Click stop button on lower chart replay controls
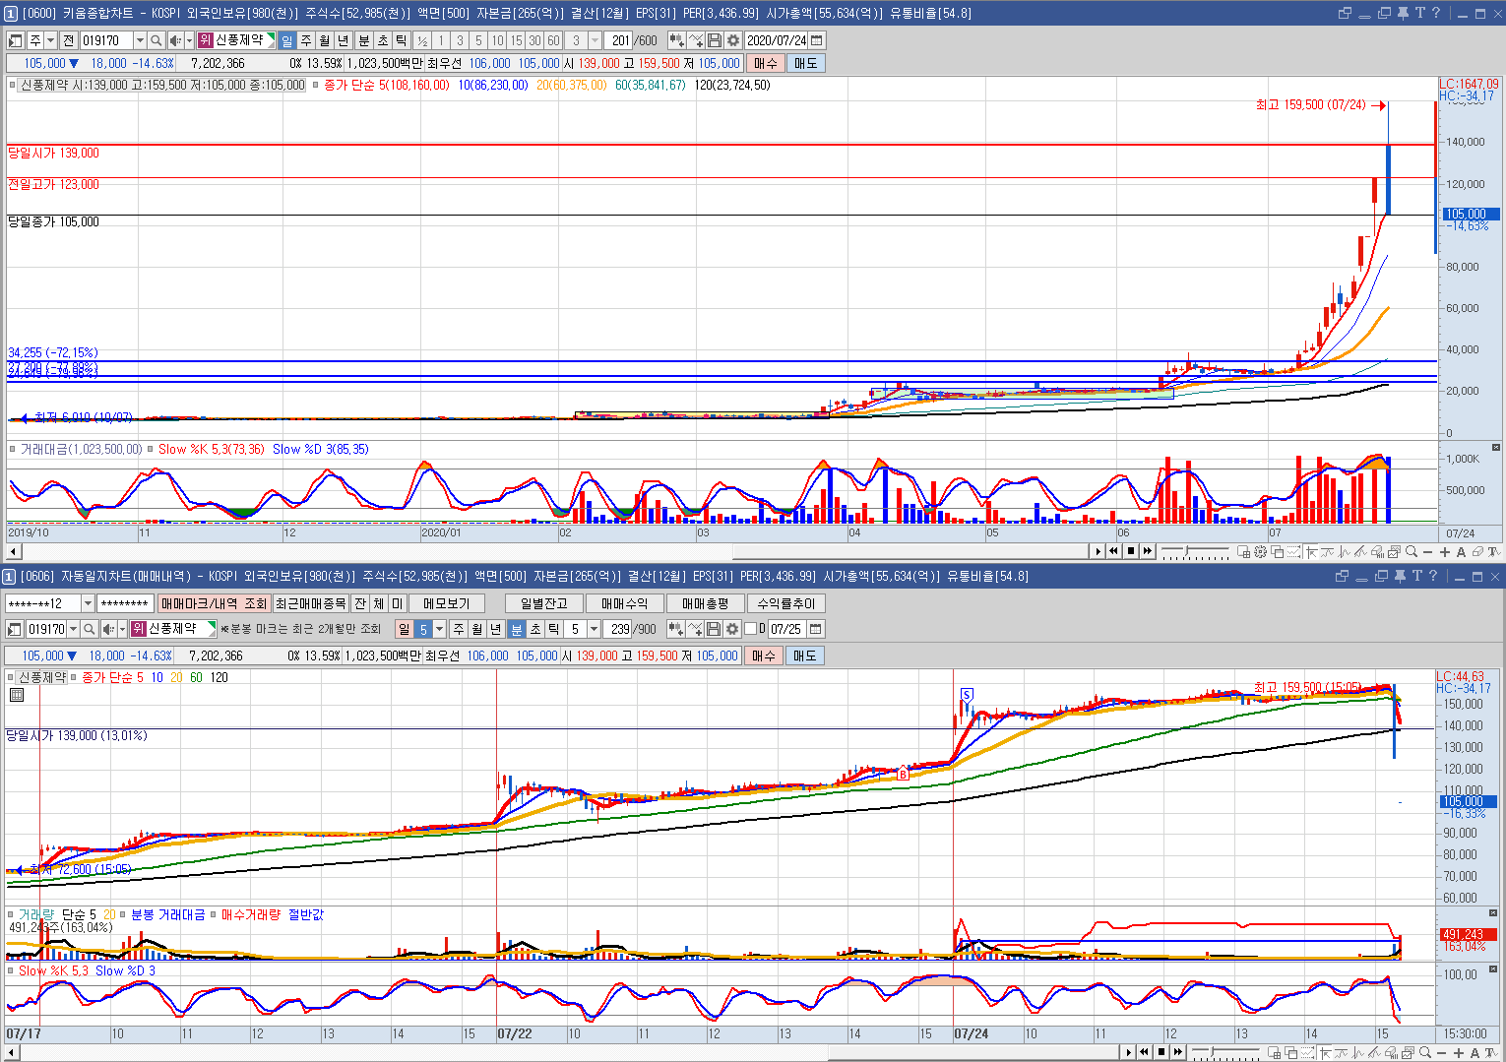This screenshot has width=1506, height=1062. [1161, 1052]
